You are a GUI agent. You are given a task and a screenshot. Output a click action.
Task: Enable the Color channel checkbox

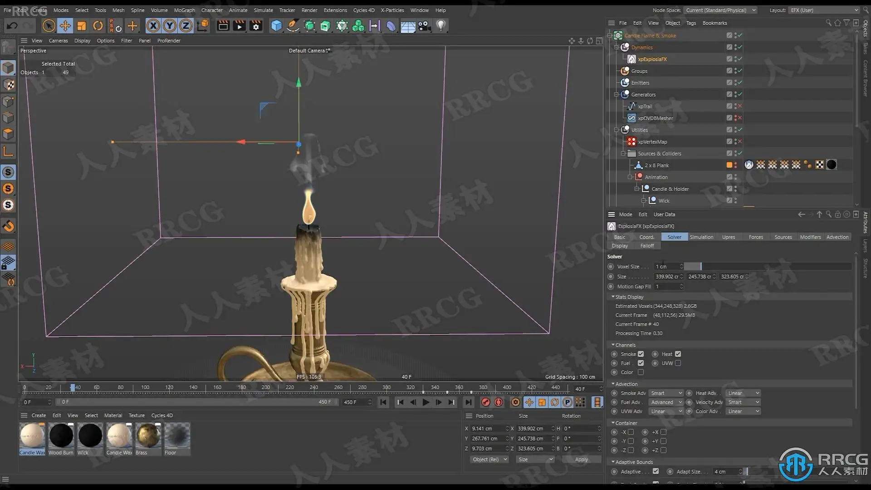(x=641, y=372)
